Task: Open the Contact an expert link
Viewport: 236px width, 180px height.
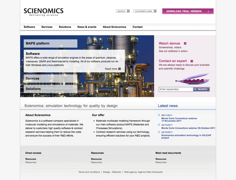Action: pyautogui.click(x=173, y=61)
